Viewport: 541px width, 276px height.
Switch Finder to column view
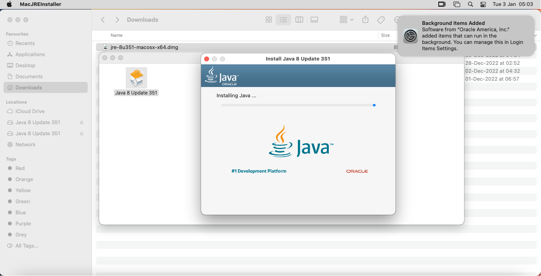click(299, 20)
